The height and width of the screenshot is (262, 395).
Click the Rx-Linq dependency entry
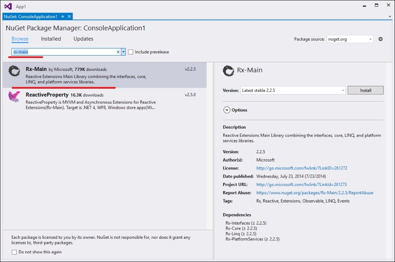241,234
